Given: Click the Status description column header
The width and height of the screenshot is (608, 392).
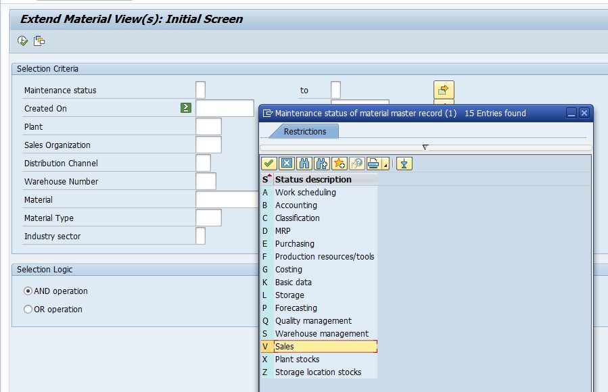Looking at the screenshot, I should pyautogui.click(x=325, y=179).
